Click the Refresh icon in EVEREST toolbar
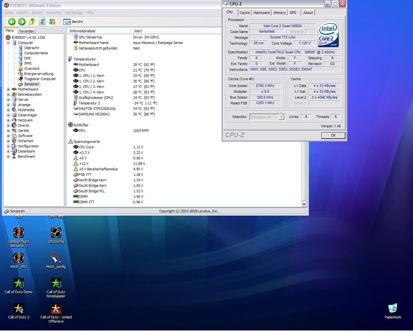Screen dimensions: 413x331 tap(42, 22)
